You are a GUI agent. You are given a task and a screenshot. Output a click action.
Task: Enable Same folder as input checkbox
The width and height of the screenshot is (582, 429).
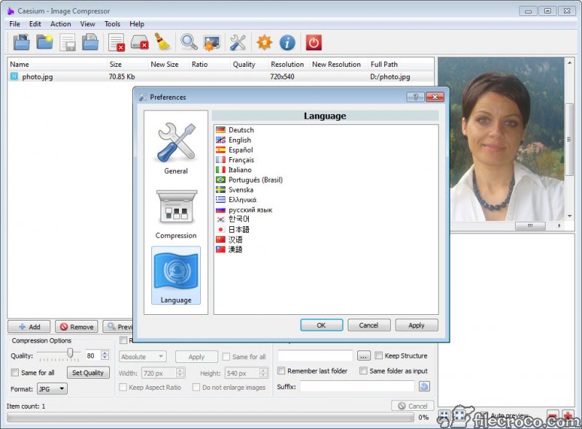(x=363, y=371)
